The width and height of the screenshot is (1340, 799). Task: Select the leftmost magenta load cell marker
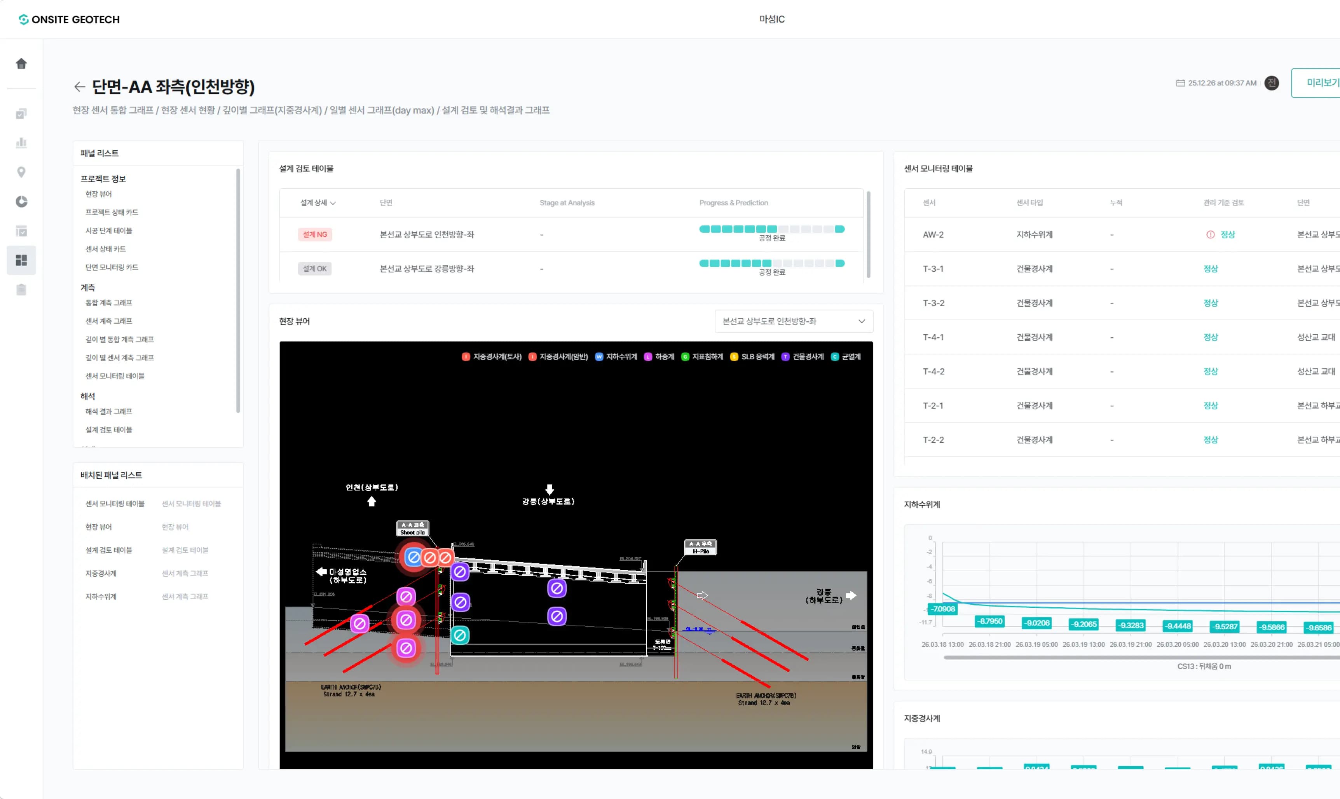[359, 624]
